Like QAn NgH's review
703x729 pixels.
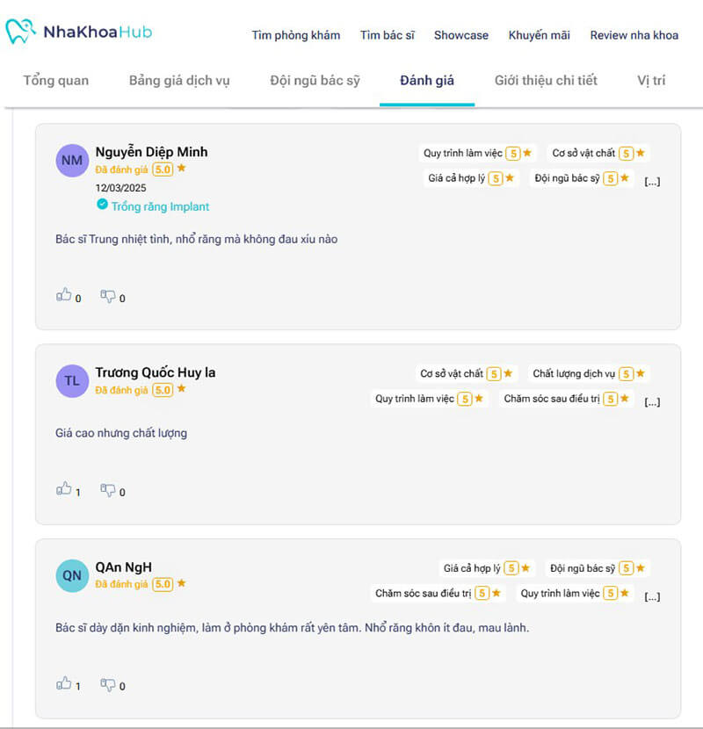(x=63, y=683)
